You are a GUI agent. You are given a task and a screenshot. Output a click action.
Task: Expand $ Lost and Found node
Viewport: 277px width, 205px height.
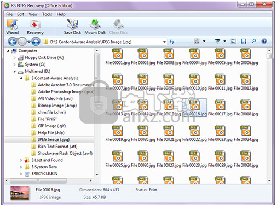pos(21,160)
